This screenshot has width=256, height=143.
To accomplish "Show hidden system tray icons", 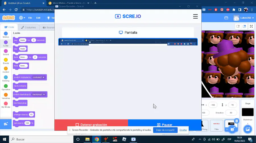I will 200,139.
